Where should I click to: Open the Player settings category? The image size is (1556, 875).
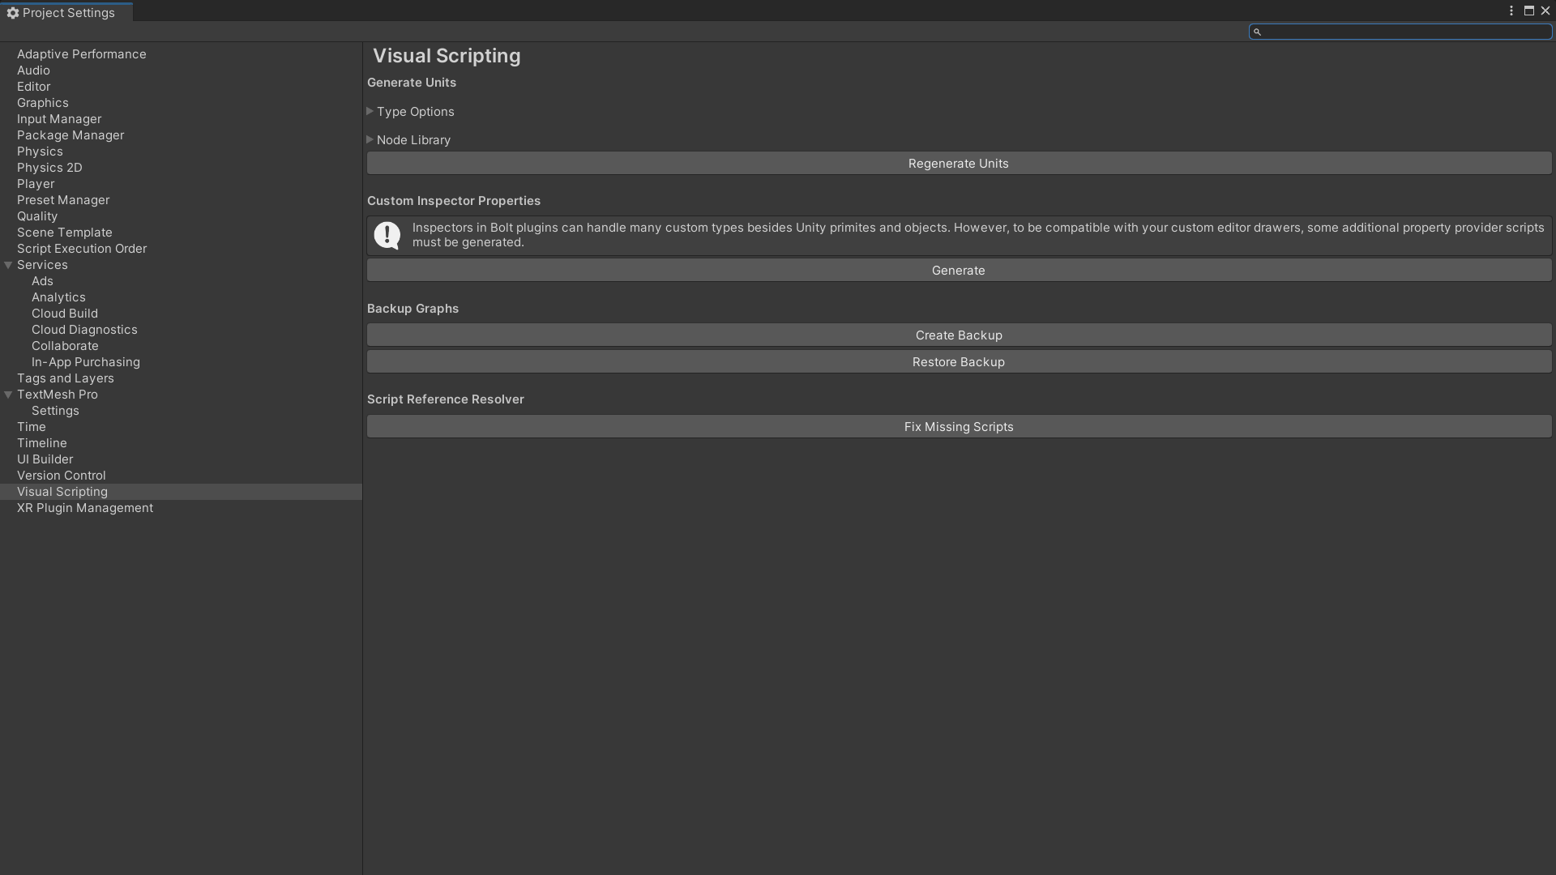36,184
